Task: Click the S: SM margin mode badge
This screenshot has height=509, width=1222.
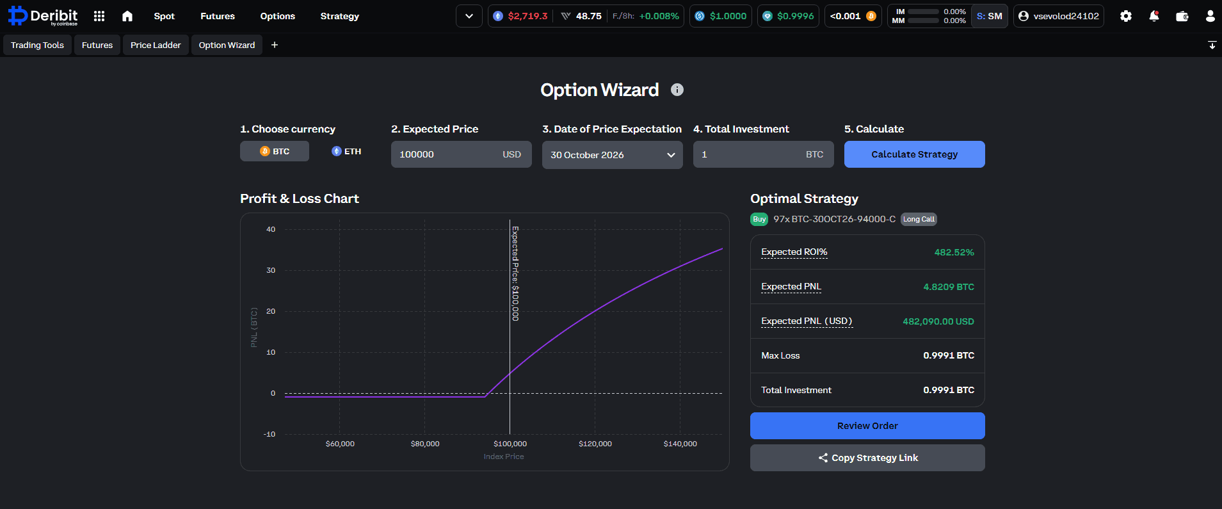Action: point(989,16)
